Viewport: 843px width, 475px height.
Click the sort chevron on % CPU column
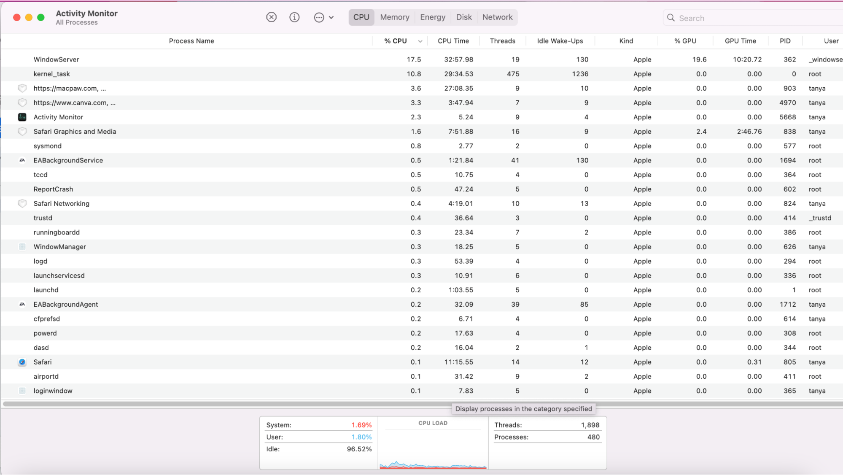tap(420, 41)
